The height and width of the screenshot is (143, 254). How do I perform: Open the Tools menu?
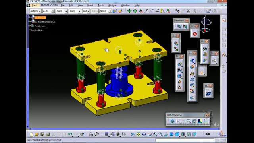click(x=100, y=5)
